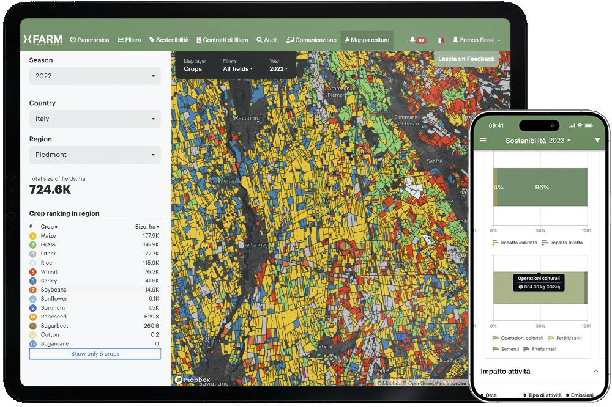Open the Season dropdown showing 2022
The image size is (612, 407).
[x=95, y=76]
